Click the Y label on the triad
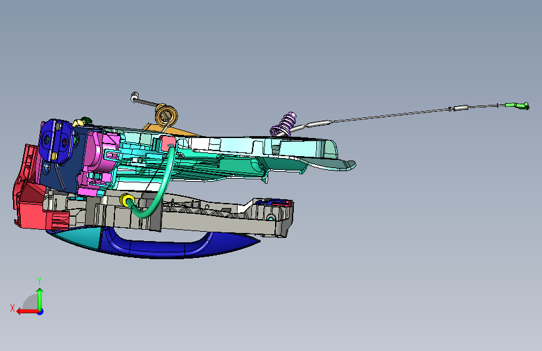Image resolution: width=542 pixels, height=351 pixels. 39,280
